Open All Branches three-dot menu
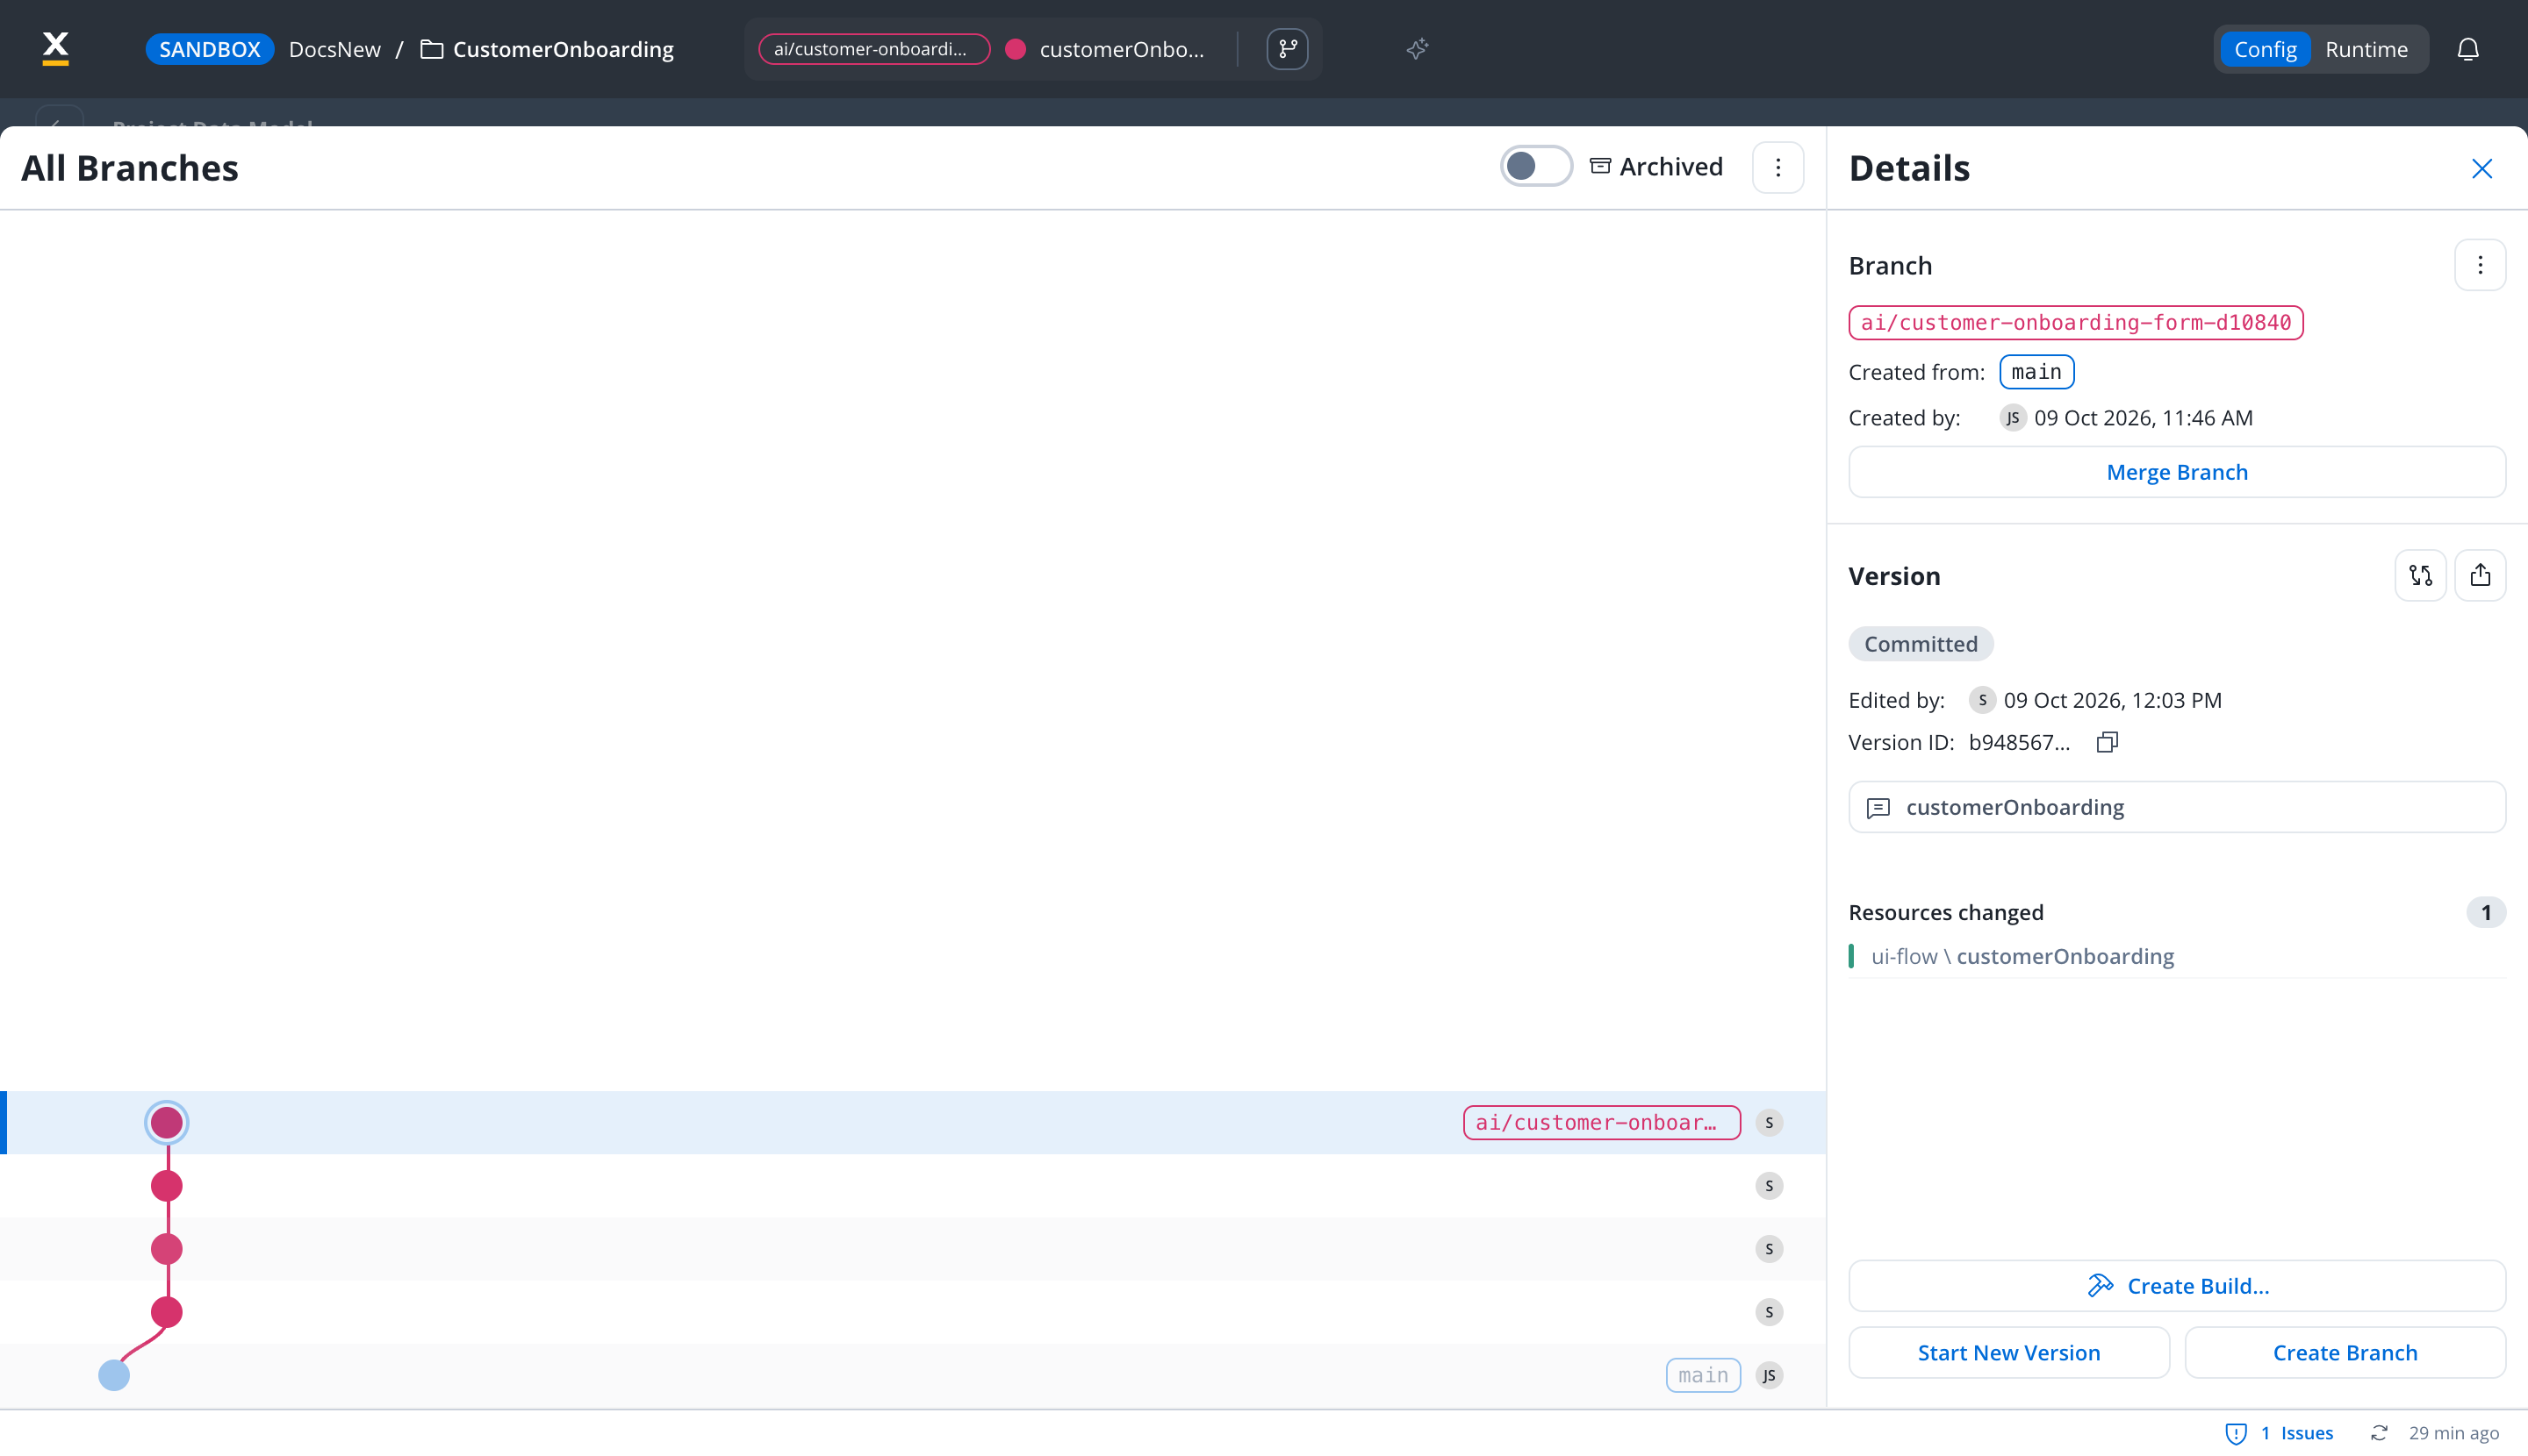Viewport: 2528px width, 1456px height. pyautogui.click(x=1778, y=167)
